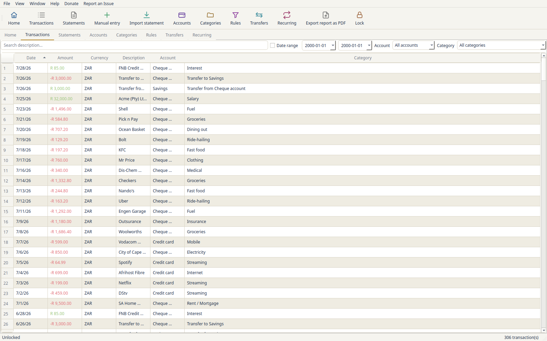Image resolution: width=547 pixels, height=341 pixels.
Task: Select Transfer from Cheque account category cell
Action: 363,89
